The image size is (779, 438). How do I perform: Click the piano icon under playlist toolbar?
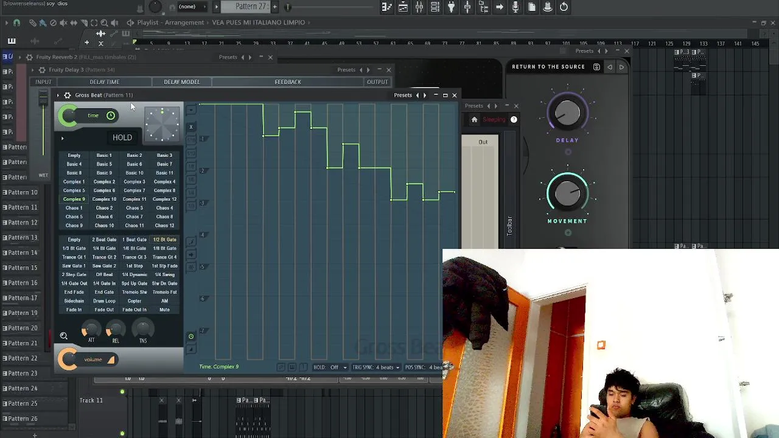pyautogui.click(x=12, y=41)
